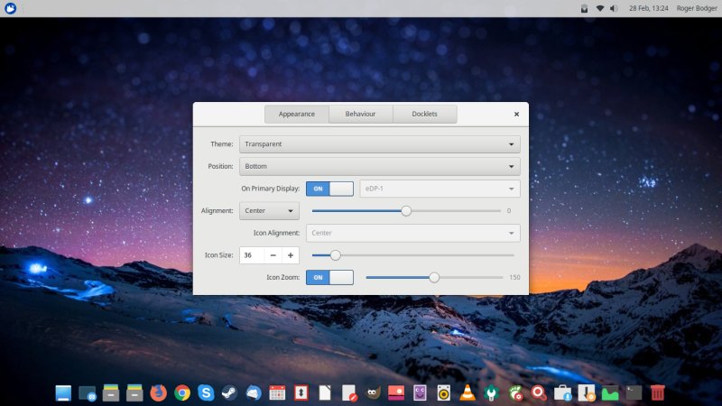Open Skype from the dock
722x406 pixels.
coord(206,392)
